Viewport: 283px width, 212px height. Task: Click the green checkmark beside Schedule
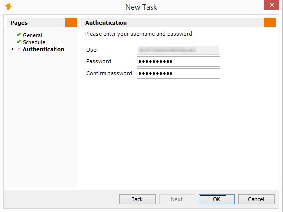point(19,42)
